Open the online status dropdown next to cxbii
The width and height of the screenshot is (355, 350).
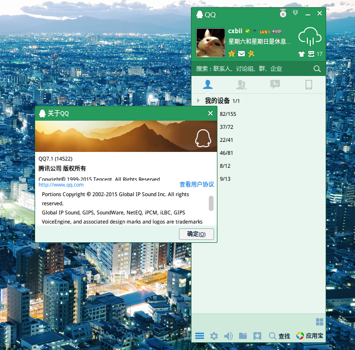point(255,31)
